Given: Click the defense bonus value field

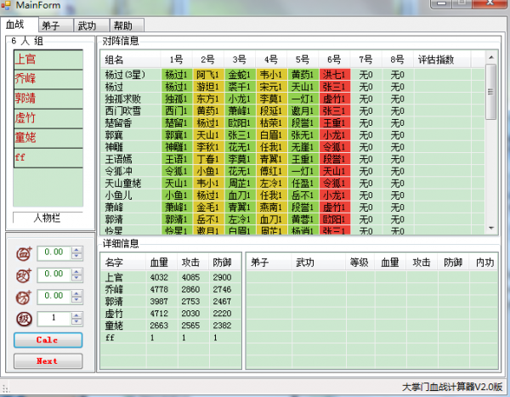Looking at the screenshot, I should (x=54, y=297).
